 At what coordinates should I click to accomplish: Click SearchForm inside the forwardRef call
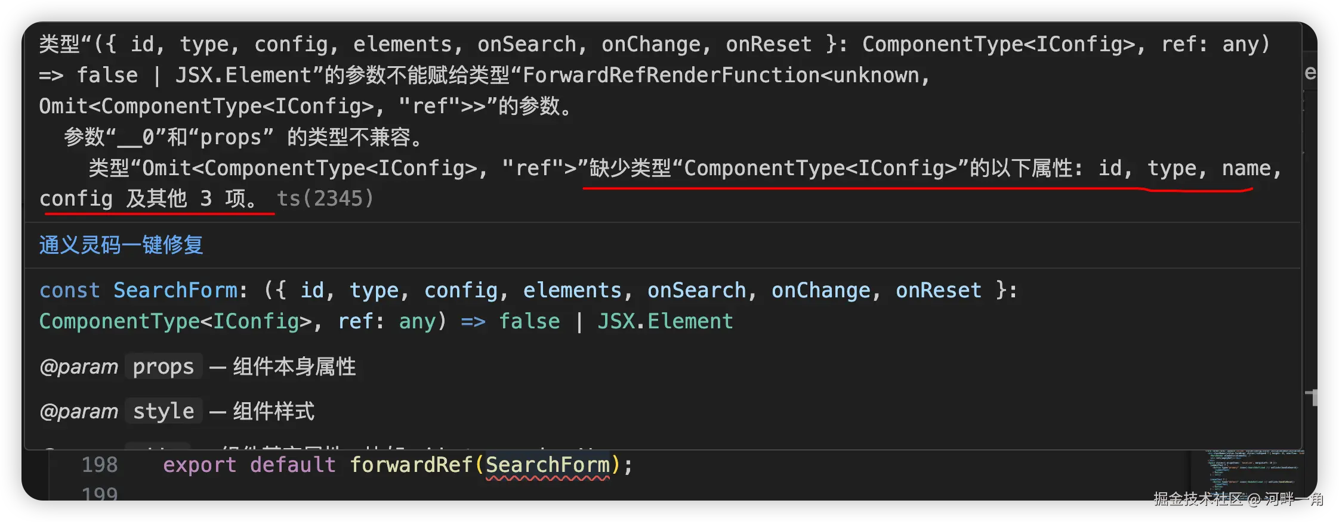[547, 465]
